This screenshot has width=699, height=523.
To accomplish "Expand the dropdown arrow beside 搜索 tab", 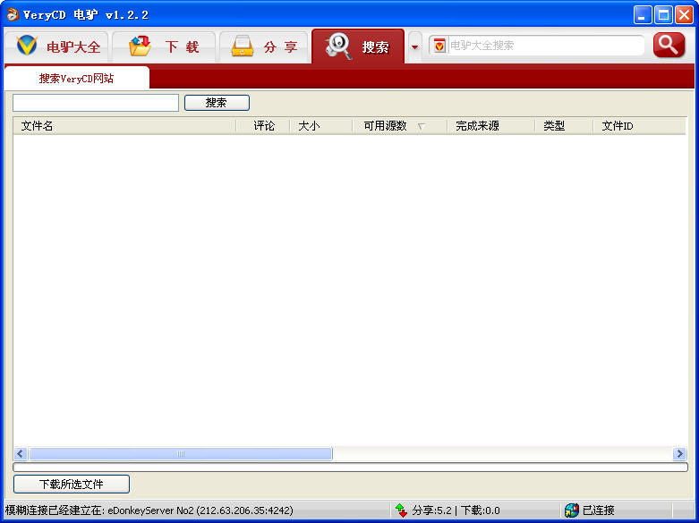I will (x=414, y=47).
